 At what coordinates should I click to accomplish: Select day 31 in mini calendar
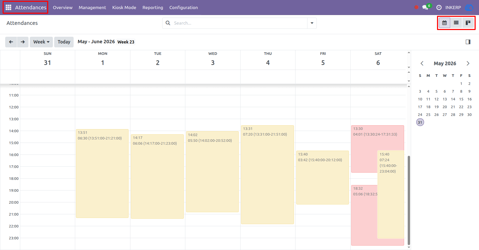point(420,122)
